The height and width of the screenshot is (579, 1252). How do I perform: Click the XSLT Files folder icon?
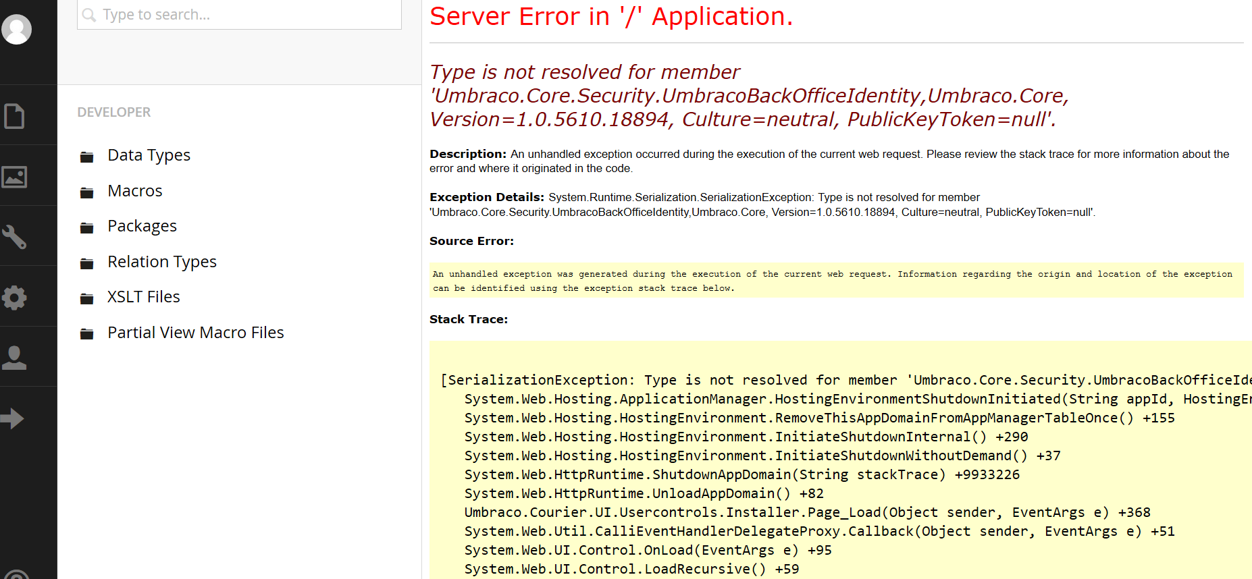(86, 299)
